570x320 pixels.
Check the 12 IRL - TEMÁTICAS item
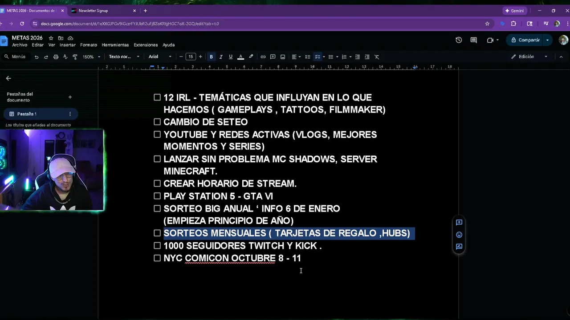[157, 97]
